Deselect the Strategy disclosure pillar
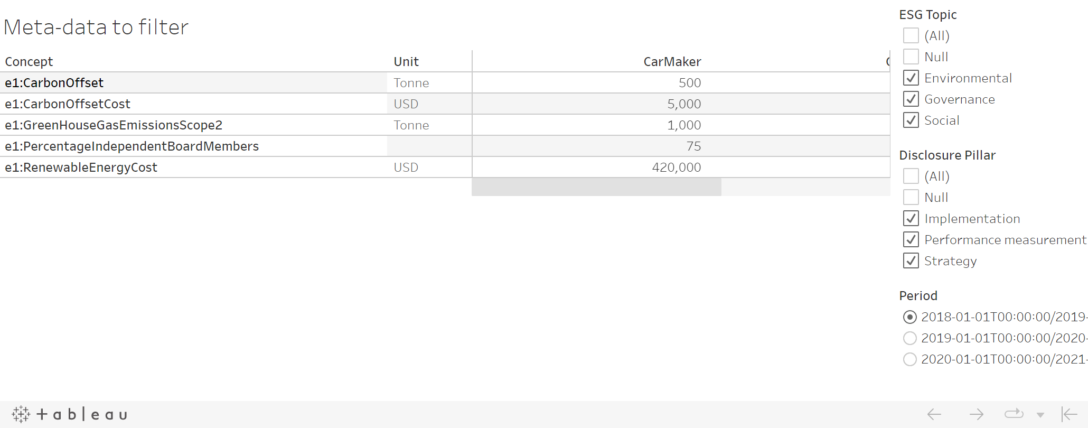Image resolution: width=1088 pixels, height=428 pixels. (911, 261)
